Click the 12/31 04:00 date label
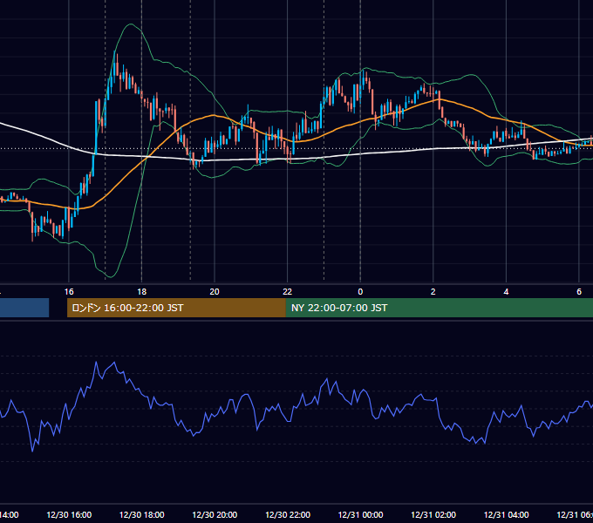Image resolution: width=593 pixels, height=523 pixels. pyautogui.click(x=507, y=514)
